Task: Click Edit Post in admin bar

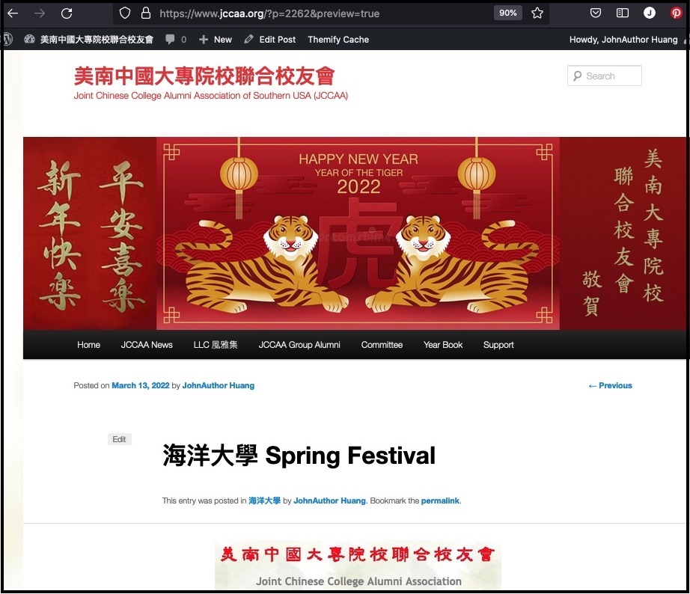Action: [269, 40]
